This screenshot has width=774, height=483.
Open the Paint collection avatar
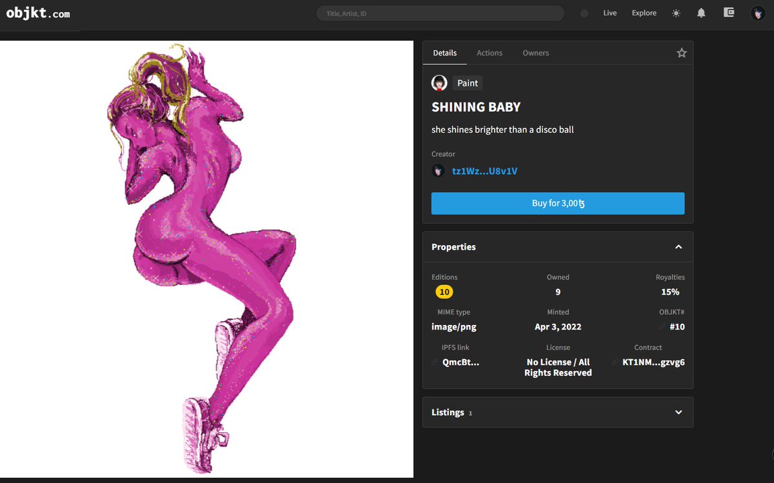pyautogui.click(x=439, y=83)
